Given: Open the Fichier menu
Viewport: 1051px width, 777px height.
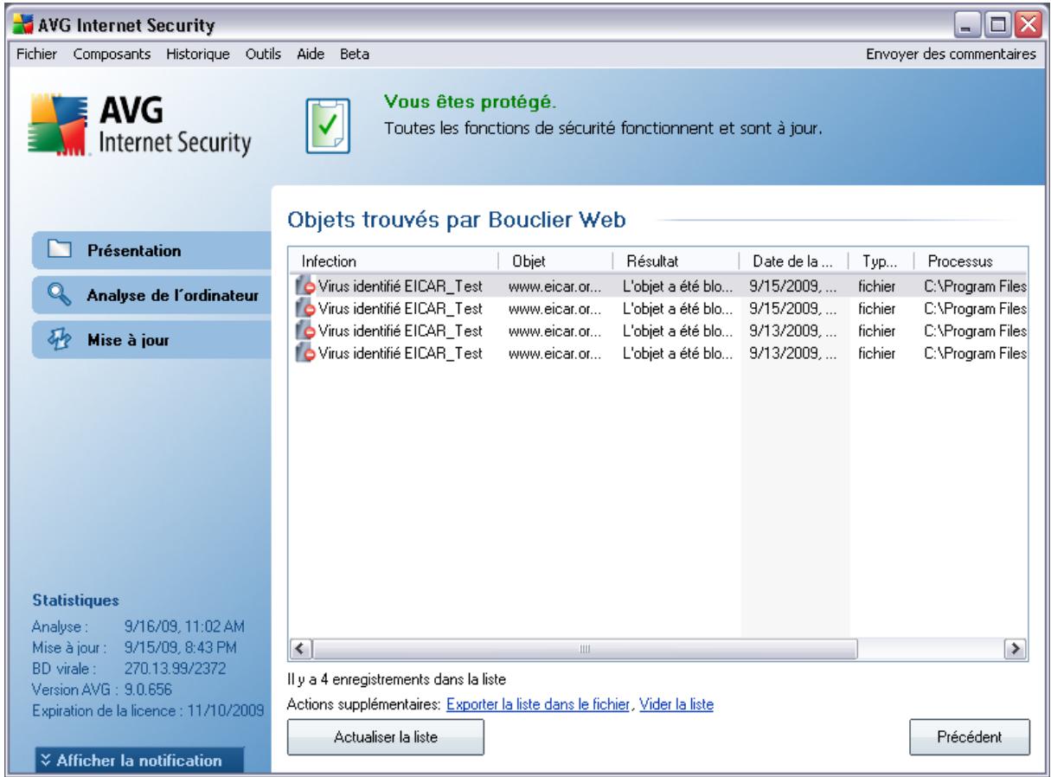Looking at the screenshot, I should tap(38, 55).
